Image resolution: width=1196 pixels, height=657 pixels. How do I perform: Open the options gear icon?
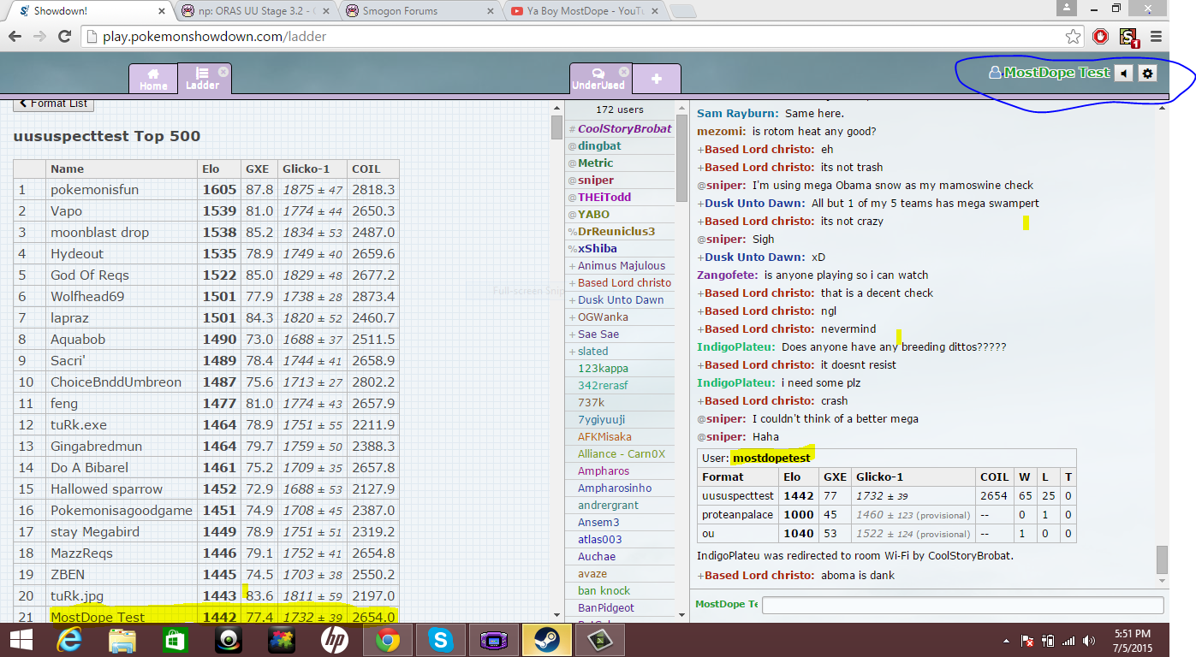(1148, 74)
